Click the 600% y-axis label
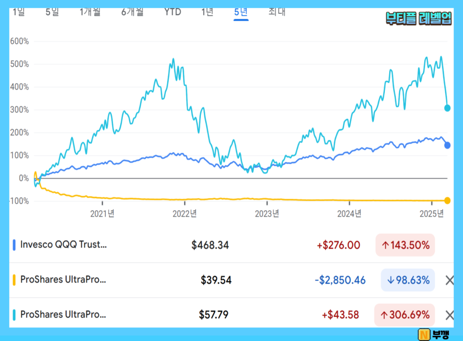Screen dimensions: 463x341 tap(20, 41)
